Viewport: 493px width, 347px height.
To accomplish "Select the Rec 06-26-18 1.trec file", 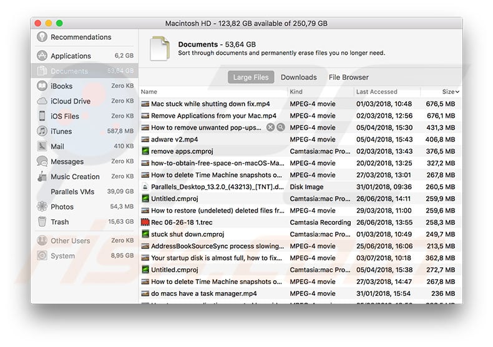I will 181,222.
